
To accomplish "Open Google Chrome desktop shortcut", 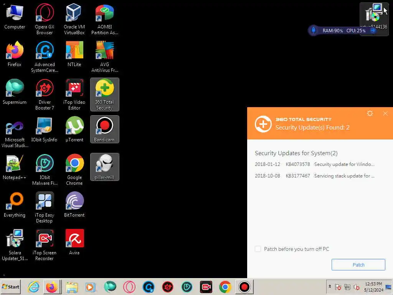I will [x=74, y=169].
